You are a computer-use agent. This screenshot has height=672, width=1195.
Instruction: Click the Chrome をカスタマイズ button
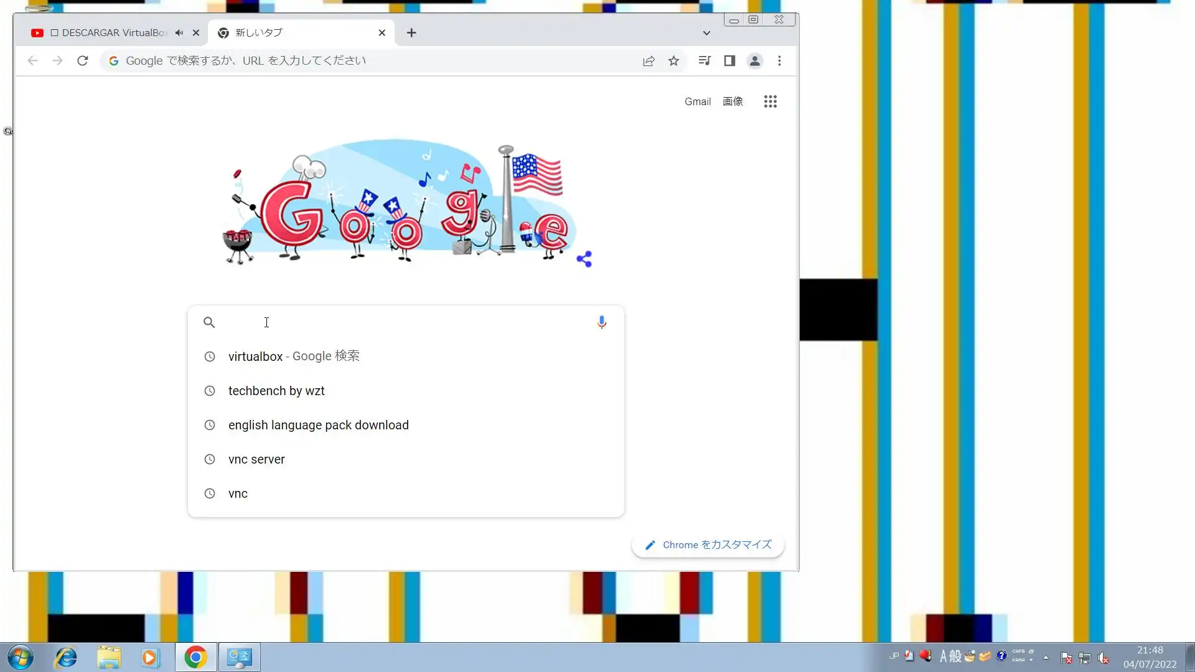(708, 545)
